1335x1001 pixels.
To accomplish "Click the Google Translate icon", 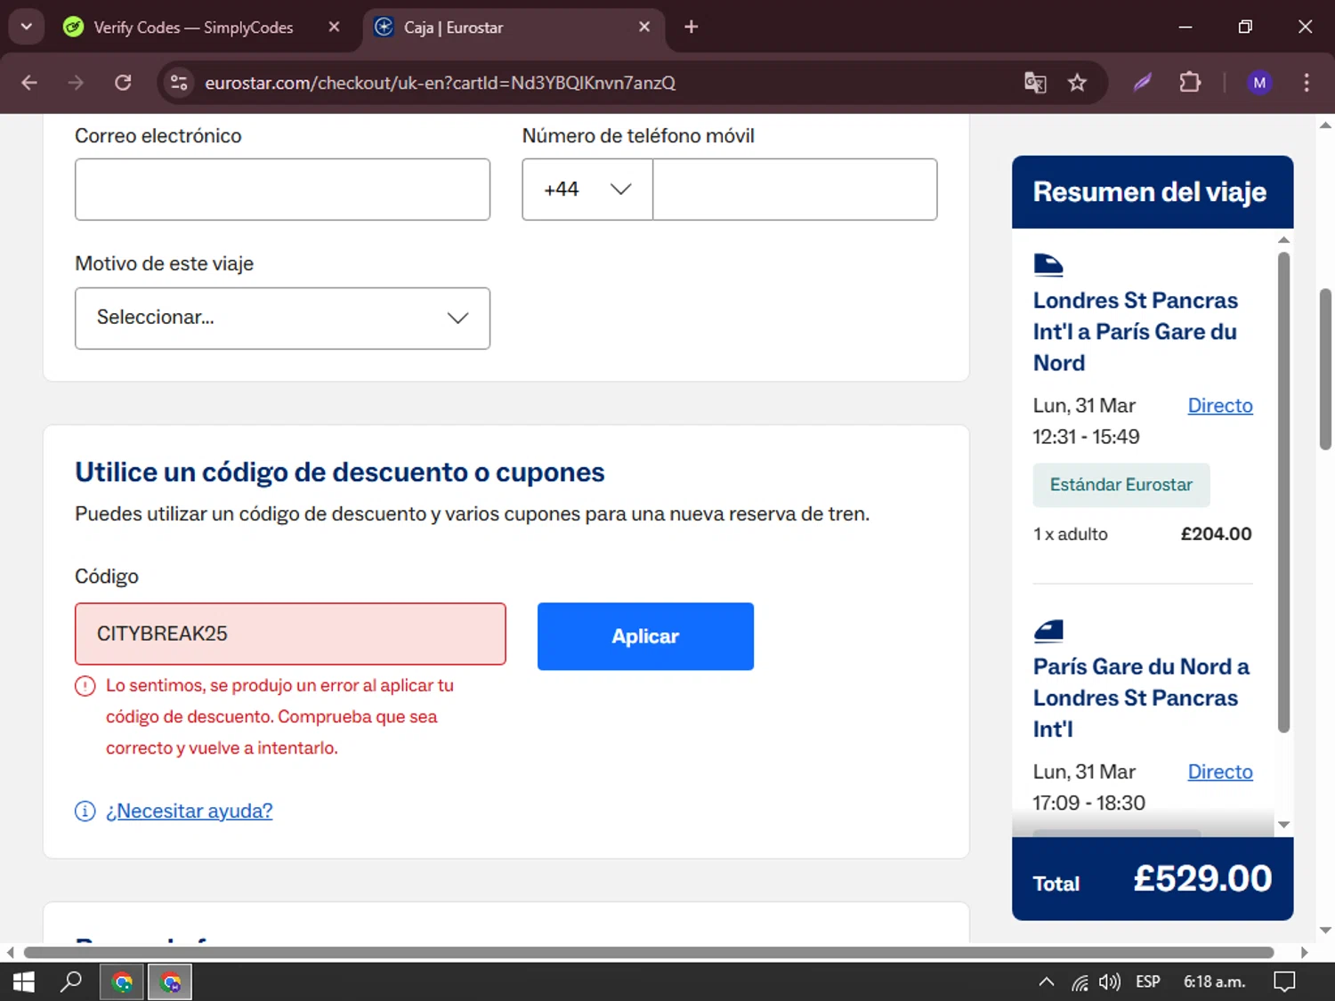I will pos(1035,83).
